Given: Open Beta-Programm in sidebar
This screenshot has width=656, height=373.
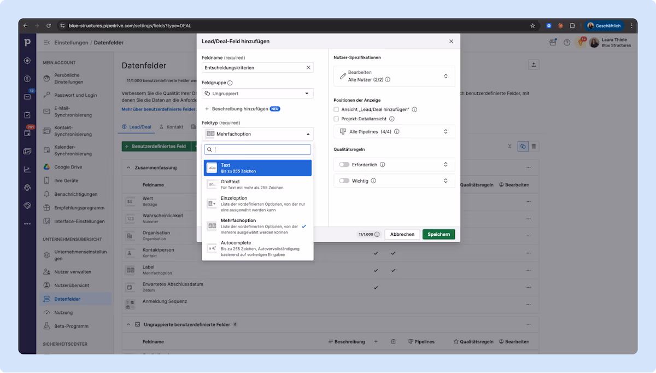Looking at the screenshot, I should (71, 326).
